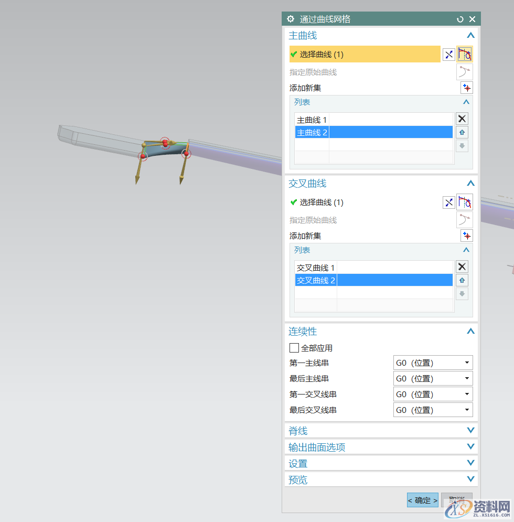Move 交叉曲线 2 up with the arrow icon
Screen dimensions: 514x522
pyautogui.click(x=462, y=280)
